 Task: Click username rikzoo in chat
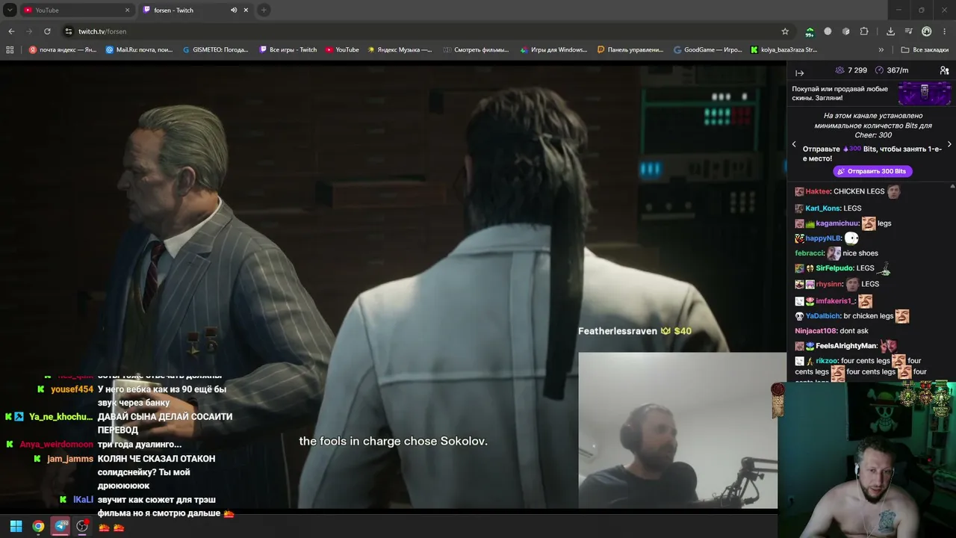tap(827, 361)
